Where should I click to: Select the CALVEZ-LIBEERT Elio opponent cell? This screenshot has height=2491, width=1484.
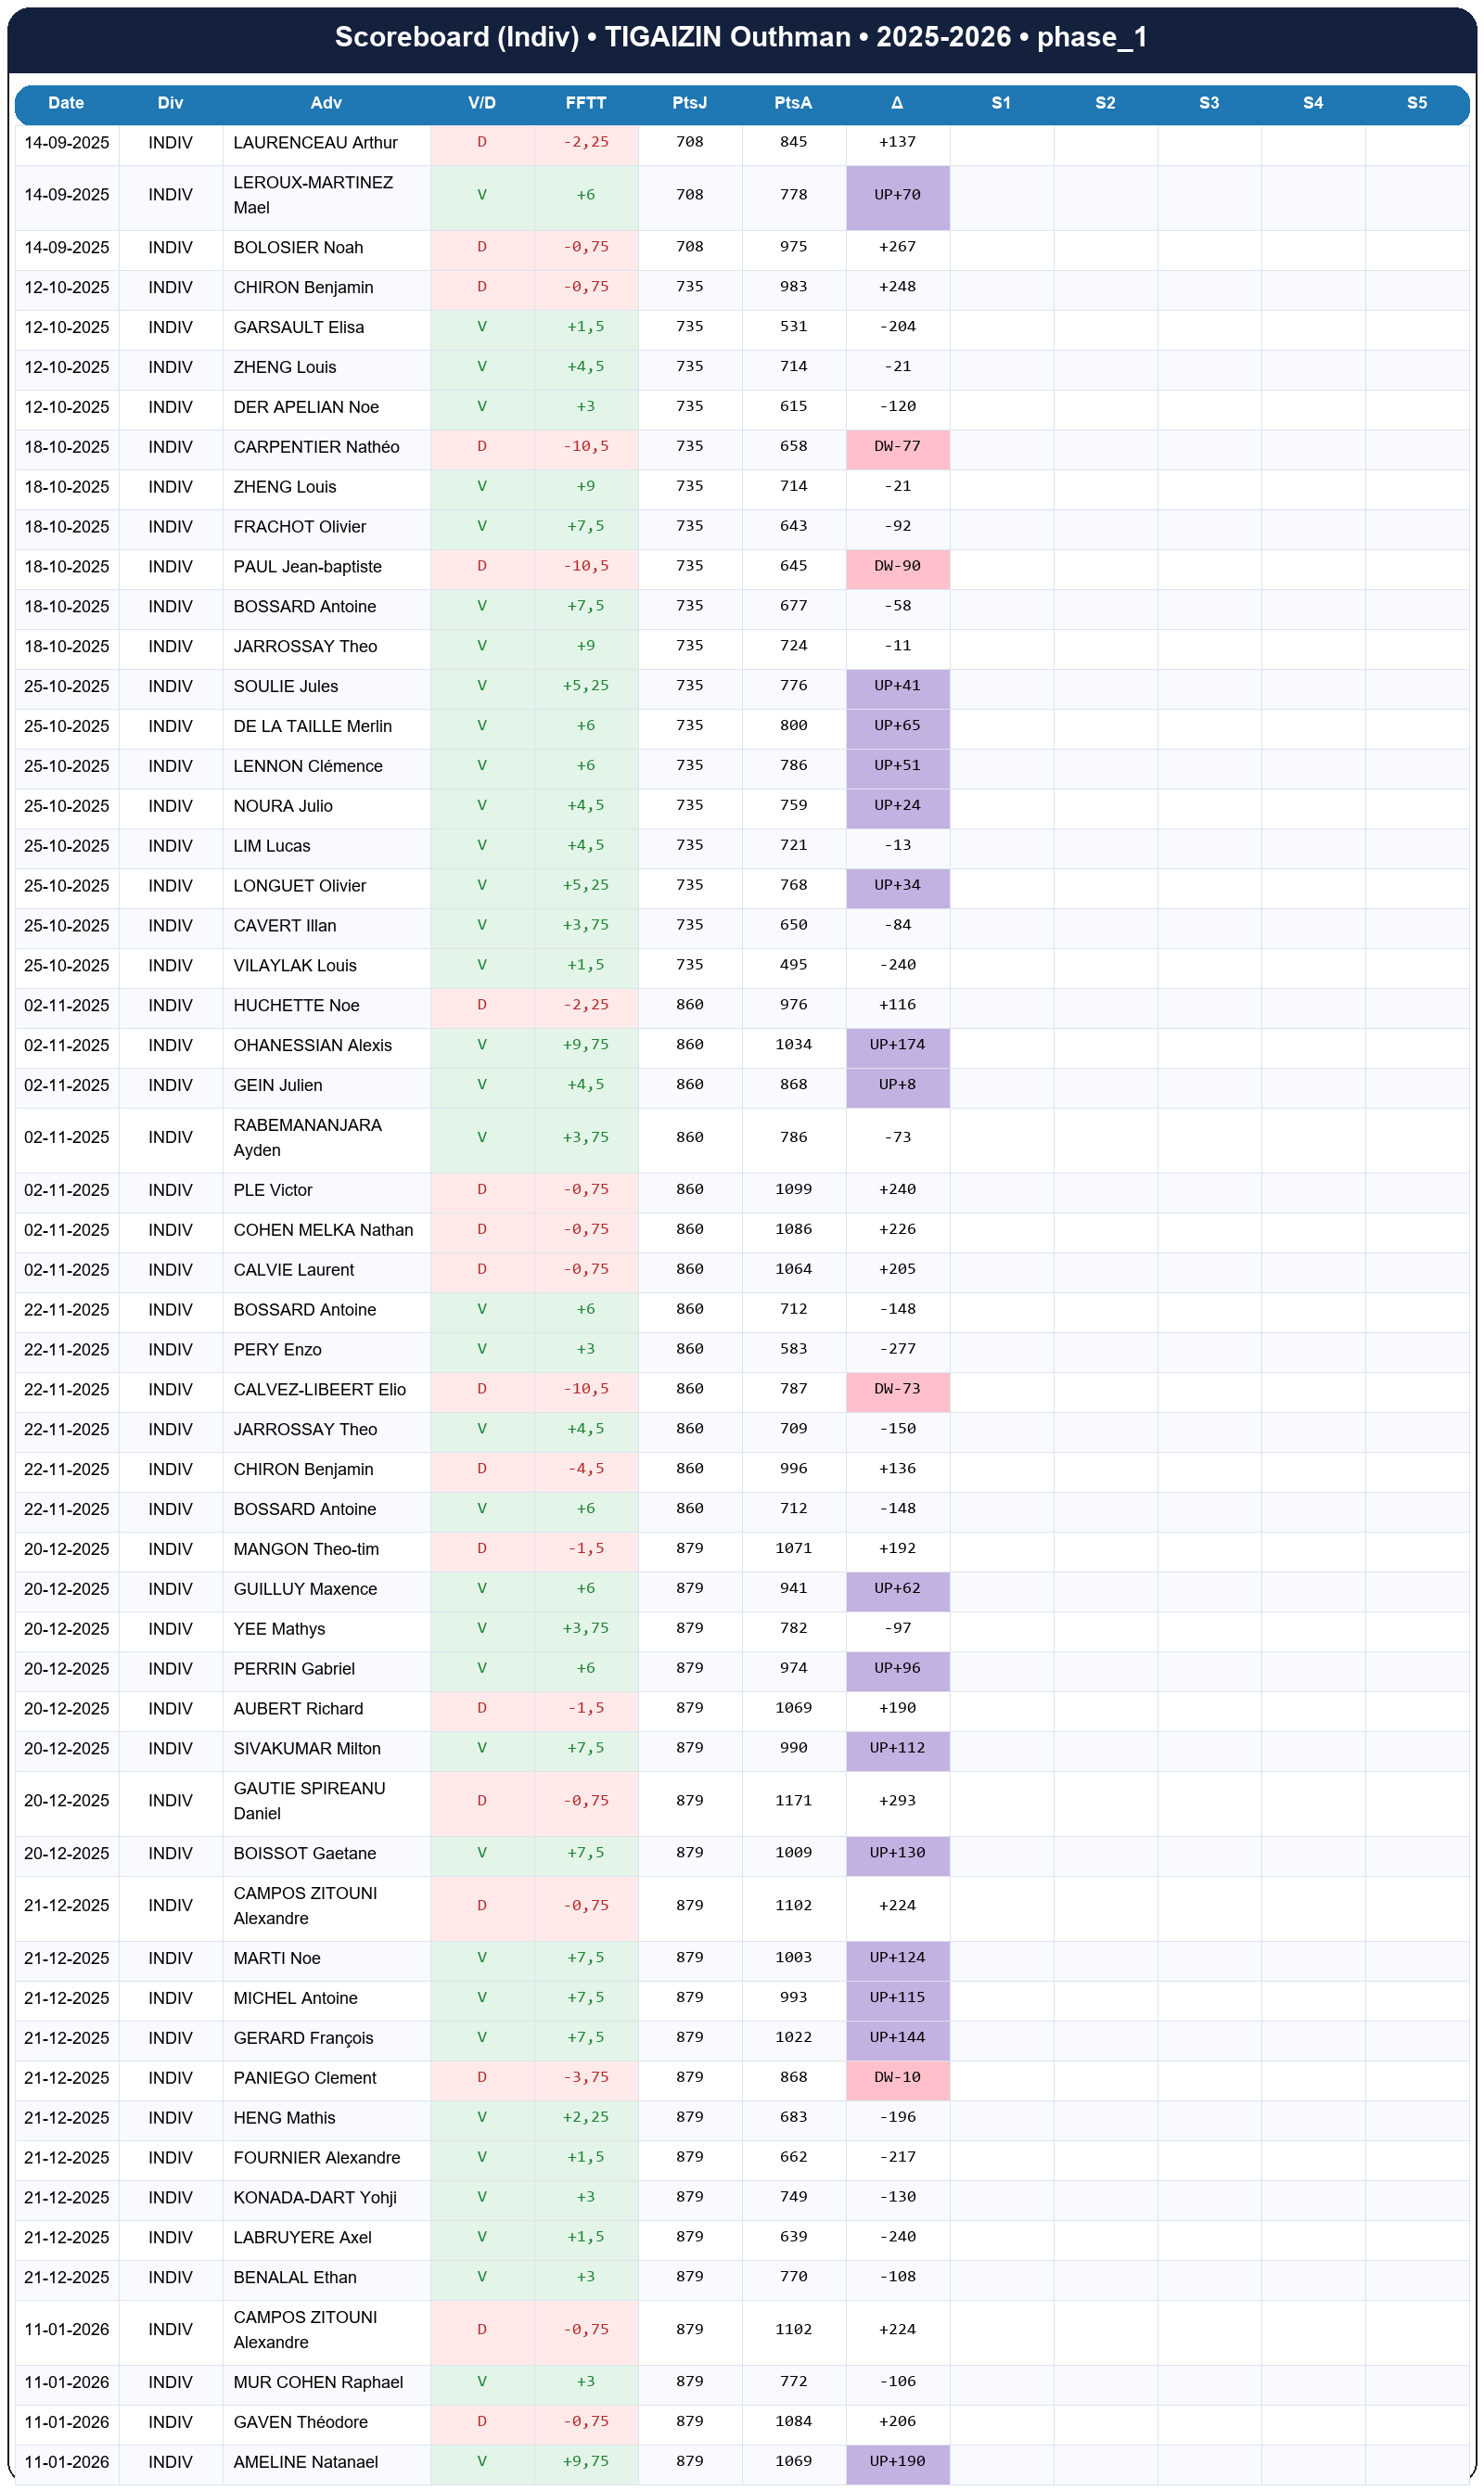(x=319, y=1389)
